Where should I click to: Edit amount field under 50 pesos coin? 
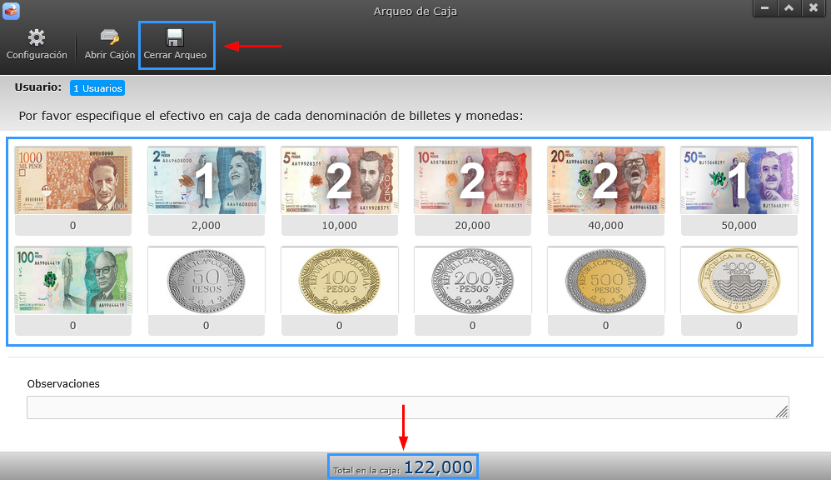click(207, 325)
